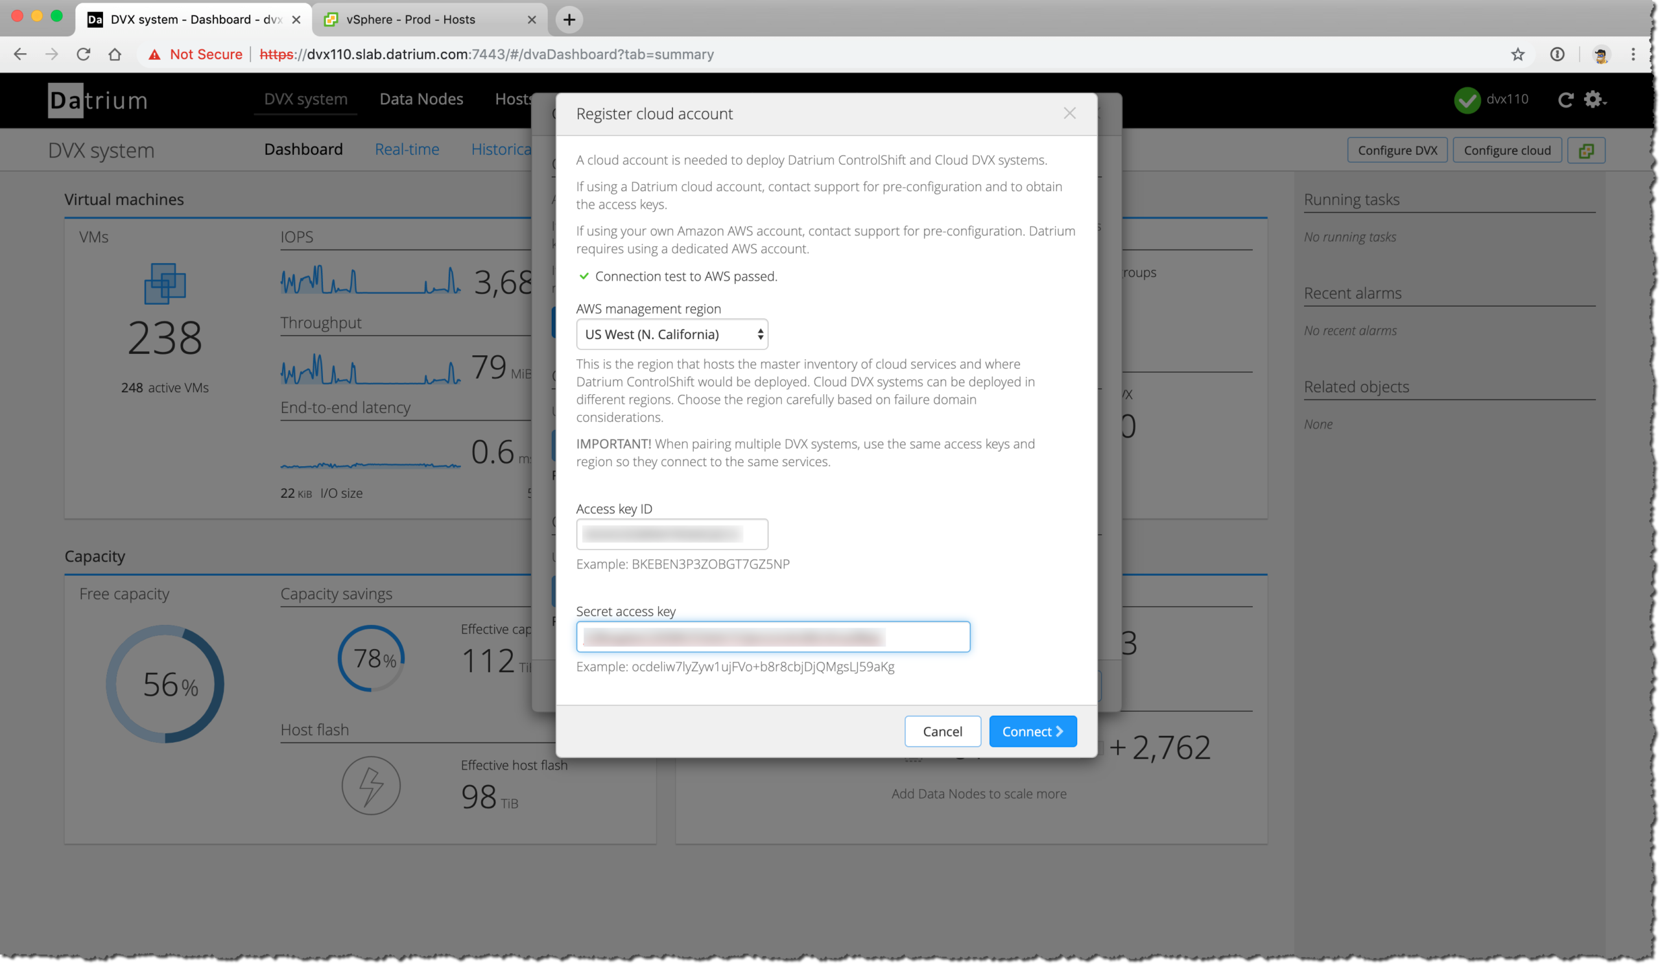Screen dimensions: 1660x964
Task: Click the 78% capacity savings gauge
Action: tap(371, 659)
